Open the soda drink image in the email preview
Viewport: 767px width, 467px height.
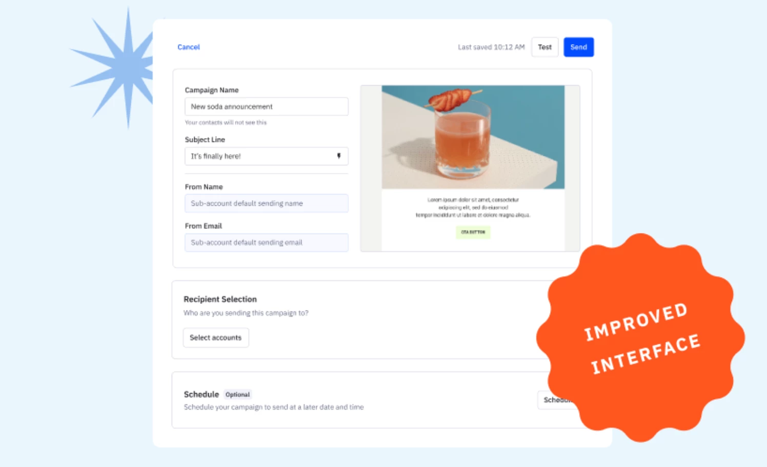[x=473, y=137]
